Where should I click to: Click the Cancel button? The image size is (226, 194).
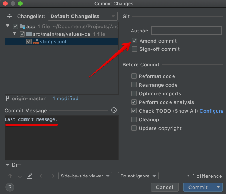coord(165,187)
